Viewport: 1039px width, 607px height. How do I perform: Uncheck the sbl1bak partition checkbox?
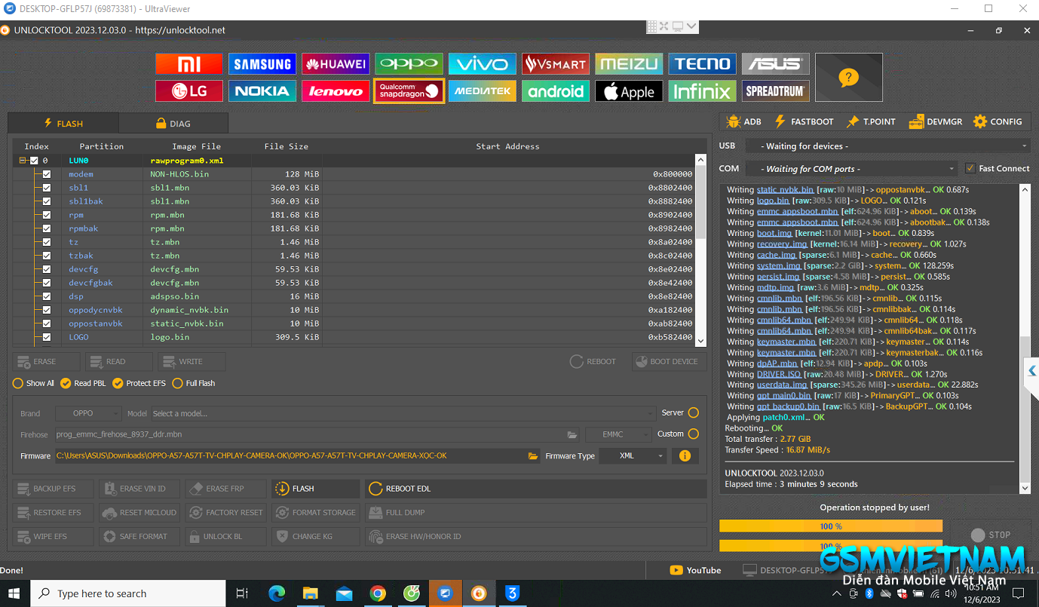coord(47,201)
